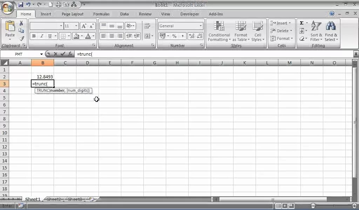Toggle Bold formatting

(34, 36)
